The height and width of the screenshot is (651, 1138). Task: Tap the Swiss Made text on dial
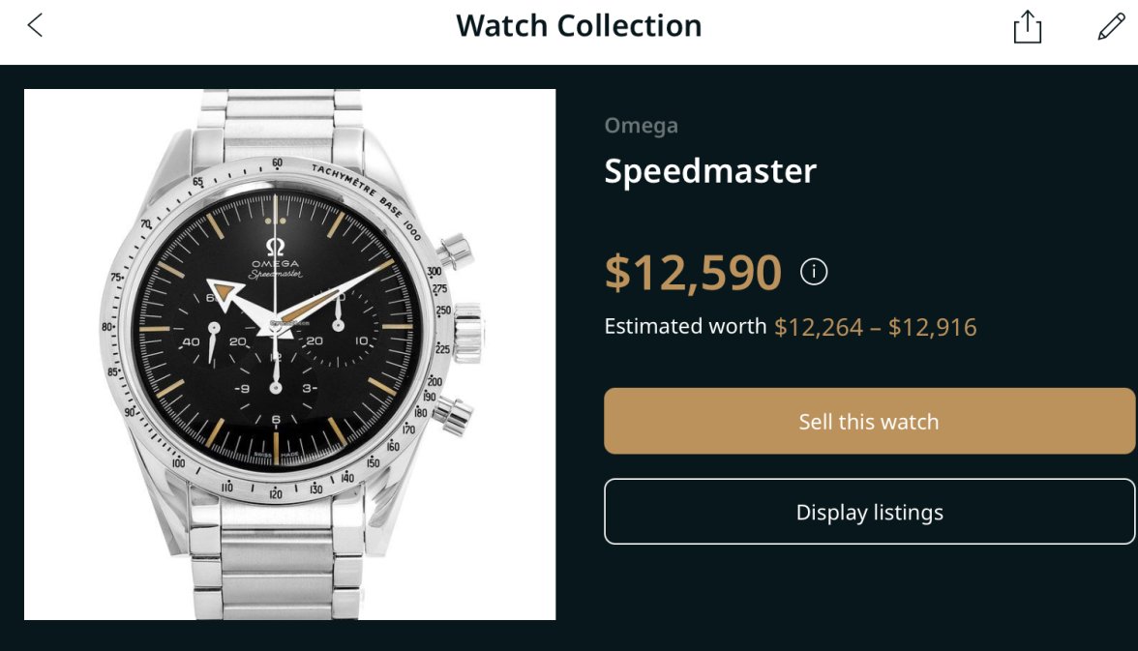[x=277, y=457]
